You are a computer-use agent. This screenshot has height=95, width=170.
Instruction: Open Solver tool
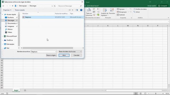point(137,12)
